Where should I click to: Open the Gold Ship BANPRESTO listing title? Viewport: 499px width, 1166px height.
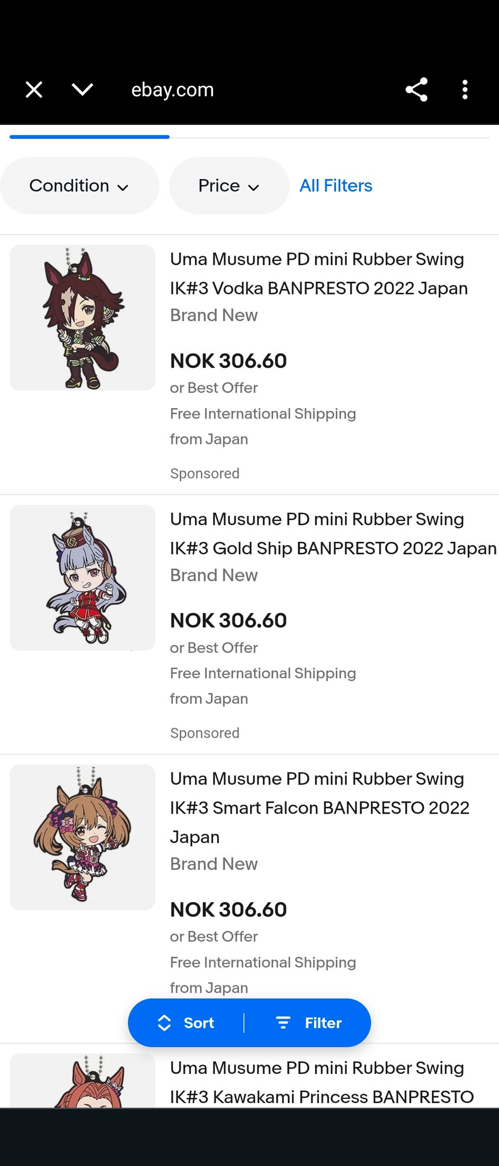tap(333, 534)
